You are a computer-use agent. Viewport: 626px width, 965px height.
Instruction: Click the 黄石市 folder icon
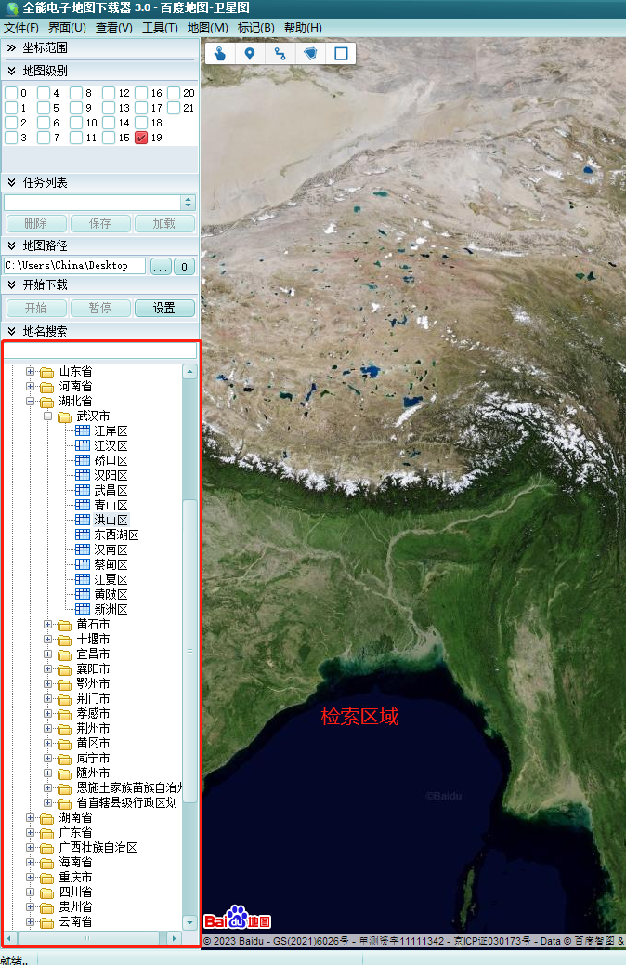pyautogui.click(x=64, y=625)
